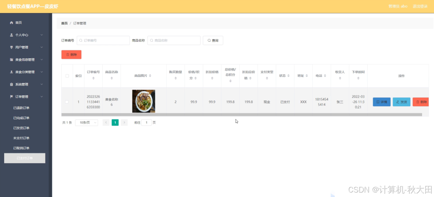Expand 美食信息管理 using its chevron
The image size is (434, 197).
click(x=42, y=60)
